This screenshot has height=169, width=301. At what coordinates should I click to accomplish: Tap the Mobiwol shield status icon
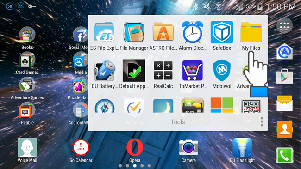point(21,6)
